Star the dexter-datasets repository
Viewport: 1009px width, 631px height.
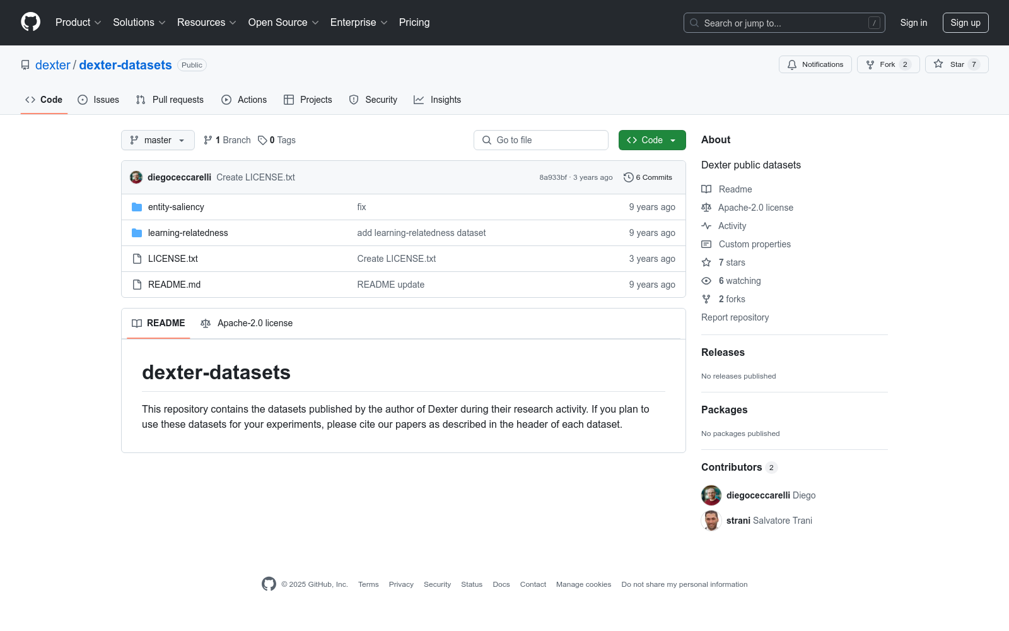[x=957, y=64]
